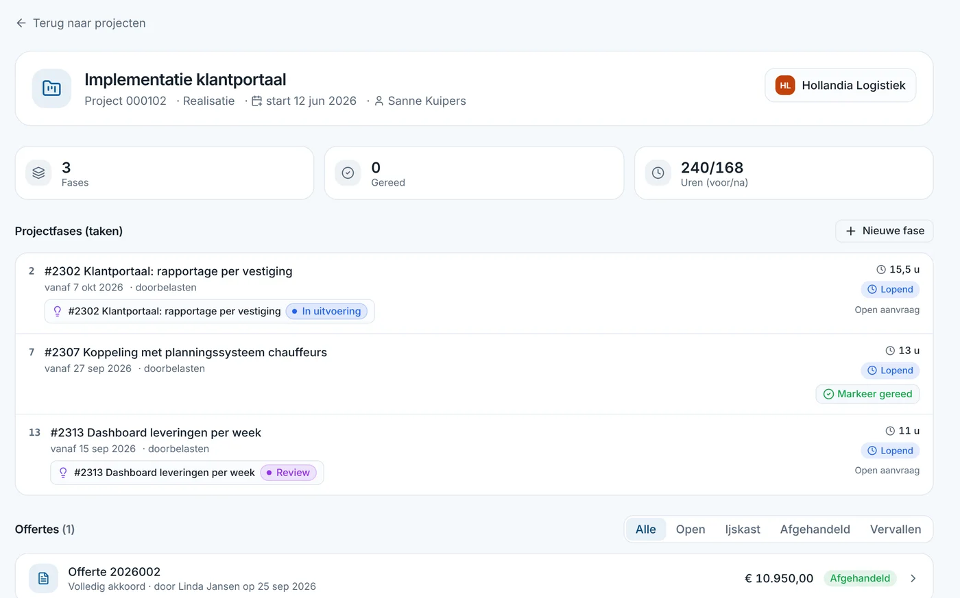Click the Offerte 2026002 title
Screen dimensions: 960x598
[x=115, y=572]
